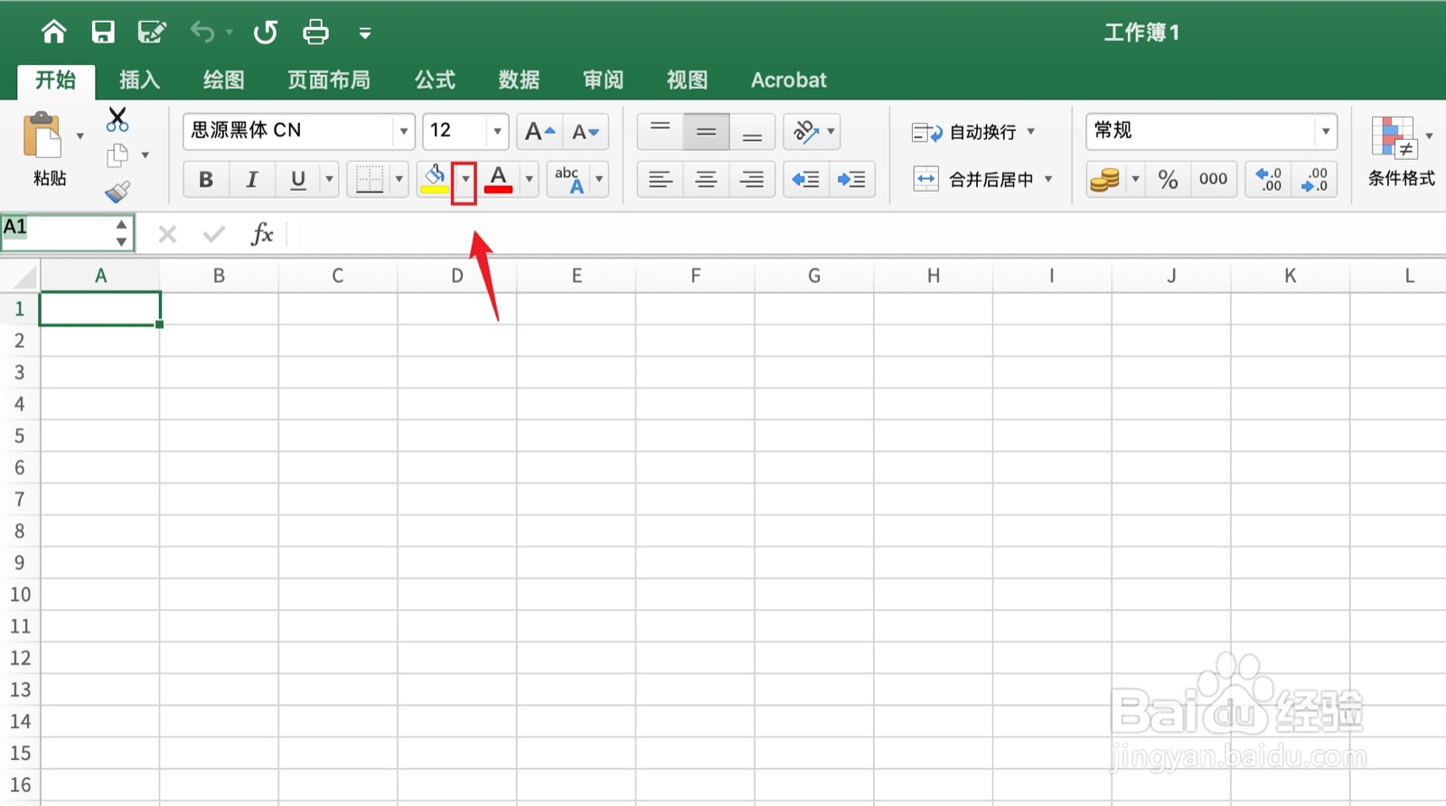This screenshot has height=806, width=1446.
Task: Expand the phonetic guide options arrow
Action: 599,180
